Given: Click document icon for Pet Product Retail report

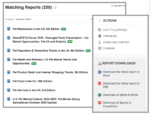Looking at the screenshot, I should (x=9, y=72).
